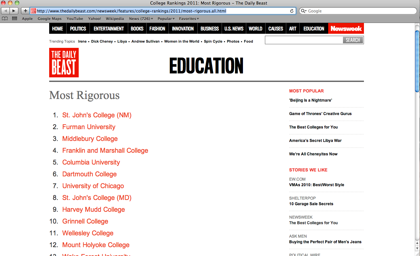Read Game of Thrones' Creative Gurus story

click(x=320, y=114)
